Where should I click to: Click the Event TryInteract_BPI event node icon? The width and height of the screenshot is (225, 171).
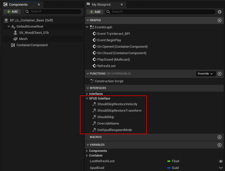point(95,34)
